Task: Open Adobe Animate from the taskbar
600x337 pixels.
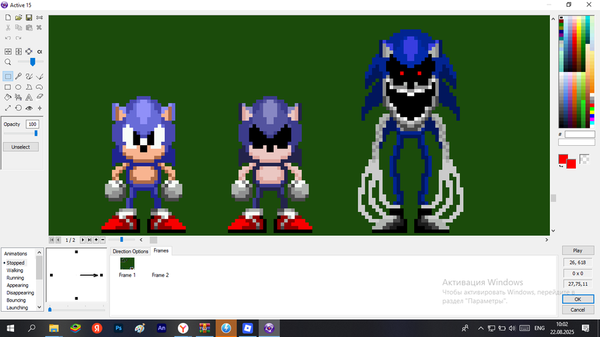Action: (161, 328)
